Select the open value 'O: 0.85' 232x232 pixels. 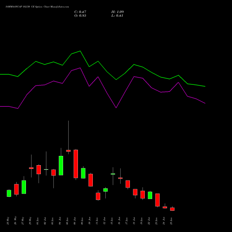pyautogui.click(x=80, y=16)
